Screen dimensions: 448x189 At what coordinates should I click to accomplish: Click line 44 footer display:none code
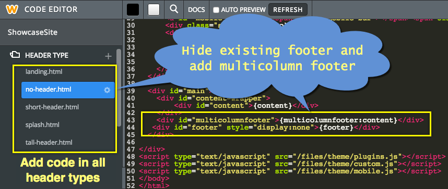[x=266, y=127]
